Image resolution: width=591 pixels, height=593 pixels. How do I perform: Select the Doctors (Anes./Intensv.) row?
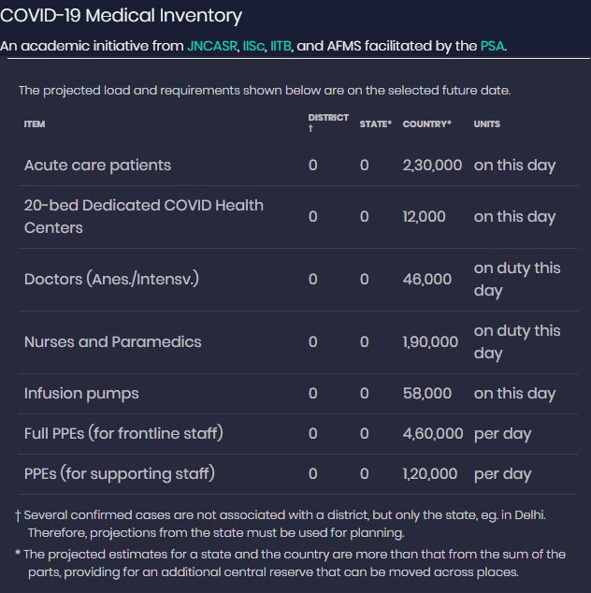[111, 279]
